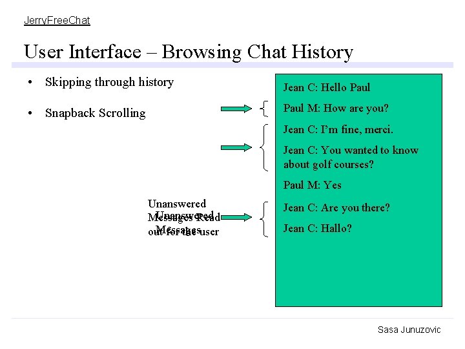
Task: Click the 'Snapback Scrolling' bullet
Action: pos(95,113)
